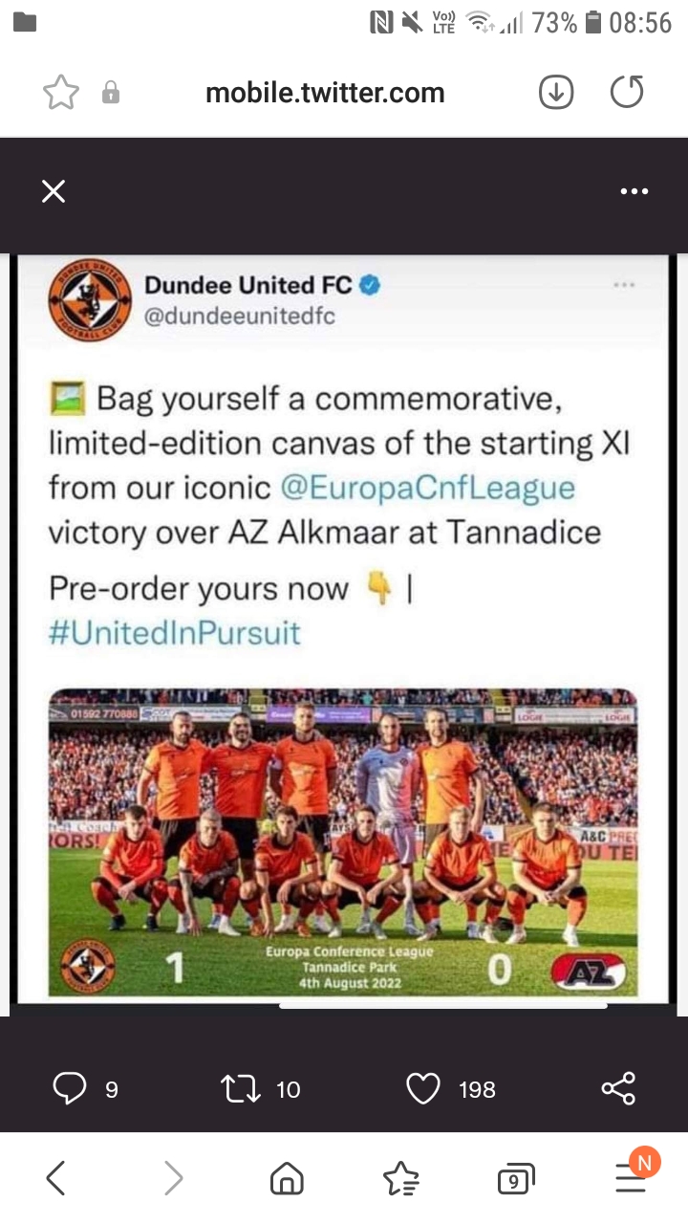Go back with browser back arrow

click(56, 1178)
